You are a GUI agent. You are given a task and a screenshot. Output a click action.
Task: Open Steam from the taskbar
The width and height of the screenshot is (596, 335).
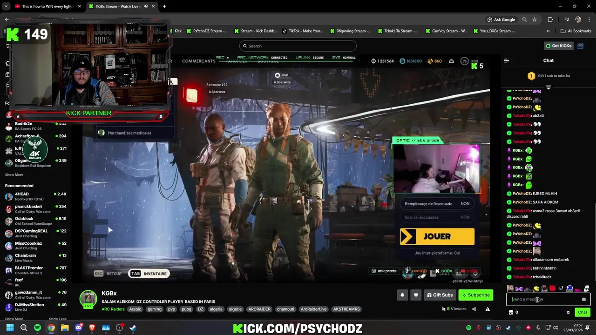(x=133, y=328)
